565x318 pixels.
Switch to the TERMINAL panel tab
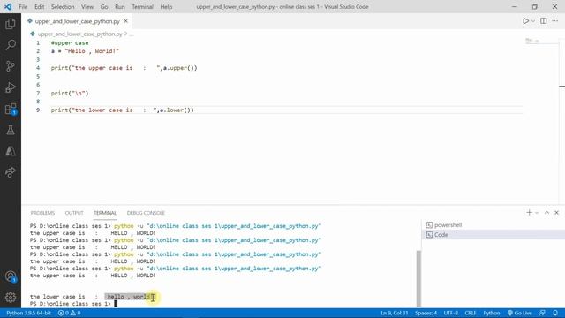coord(105,213)
